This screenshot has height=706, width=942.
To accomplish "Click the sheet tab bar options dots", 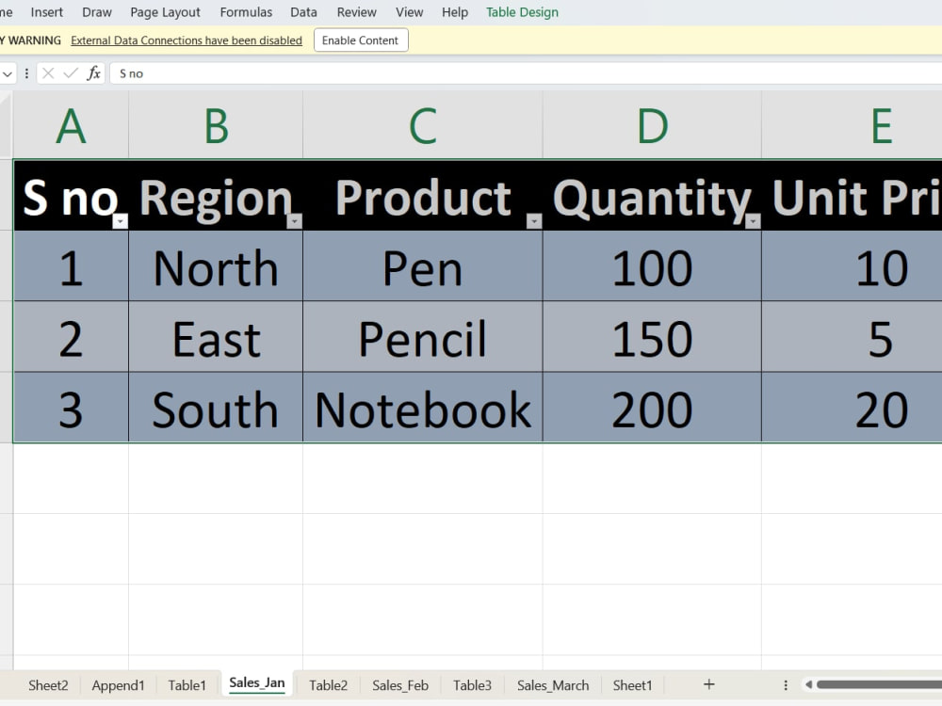I will pyautogui.click(x=786, y=685).
